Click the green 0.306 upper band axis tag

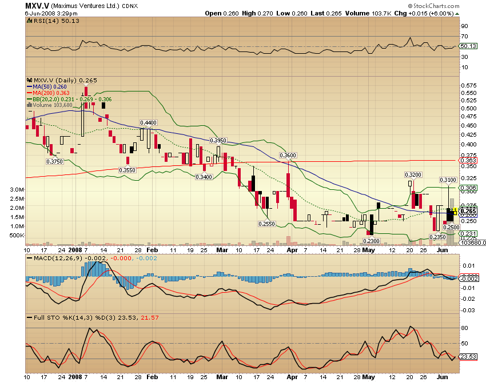point(468,188)
